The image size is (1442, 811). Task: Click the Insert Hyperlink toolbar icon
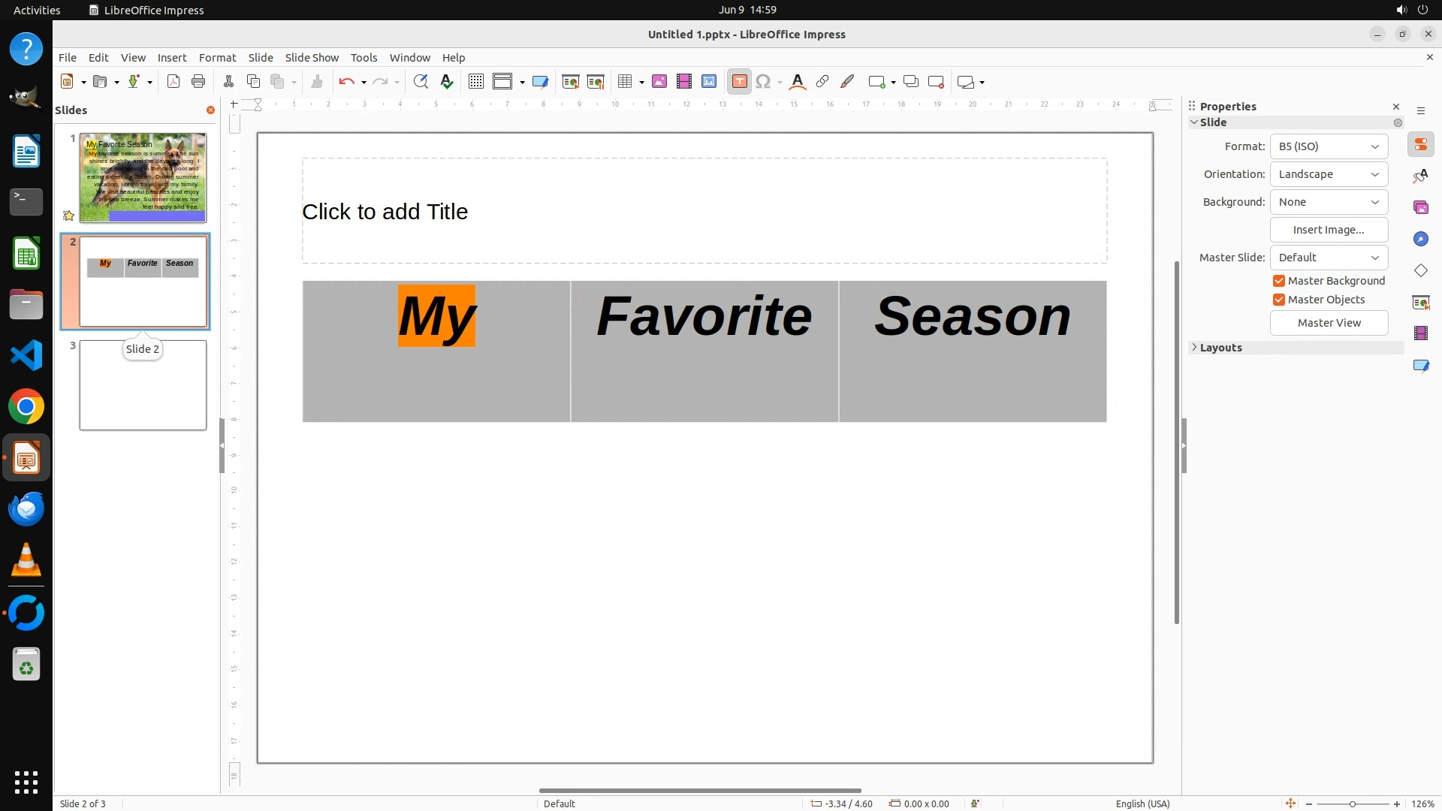[x=822, y=82]
